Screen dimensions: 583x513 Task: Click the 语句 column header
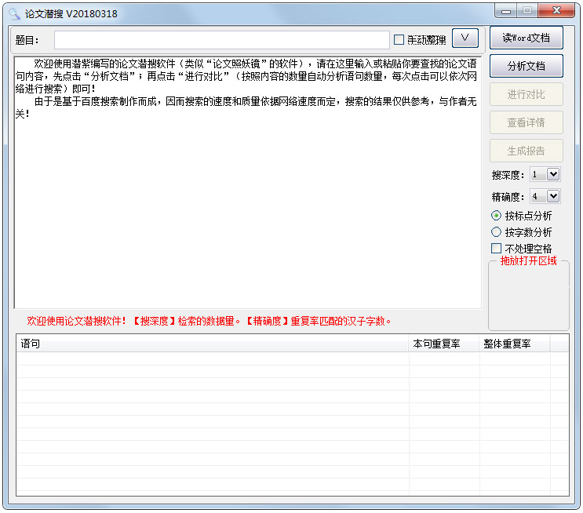pyautogui.click(x=212, y=344)
